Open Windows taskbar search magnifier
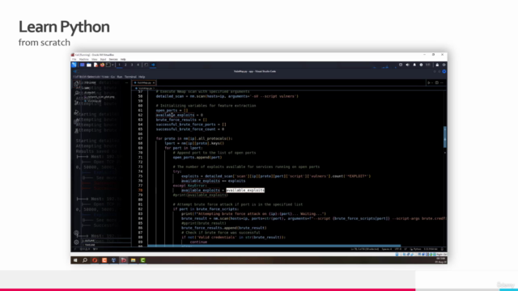 (x=85, y=260)
